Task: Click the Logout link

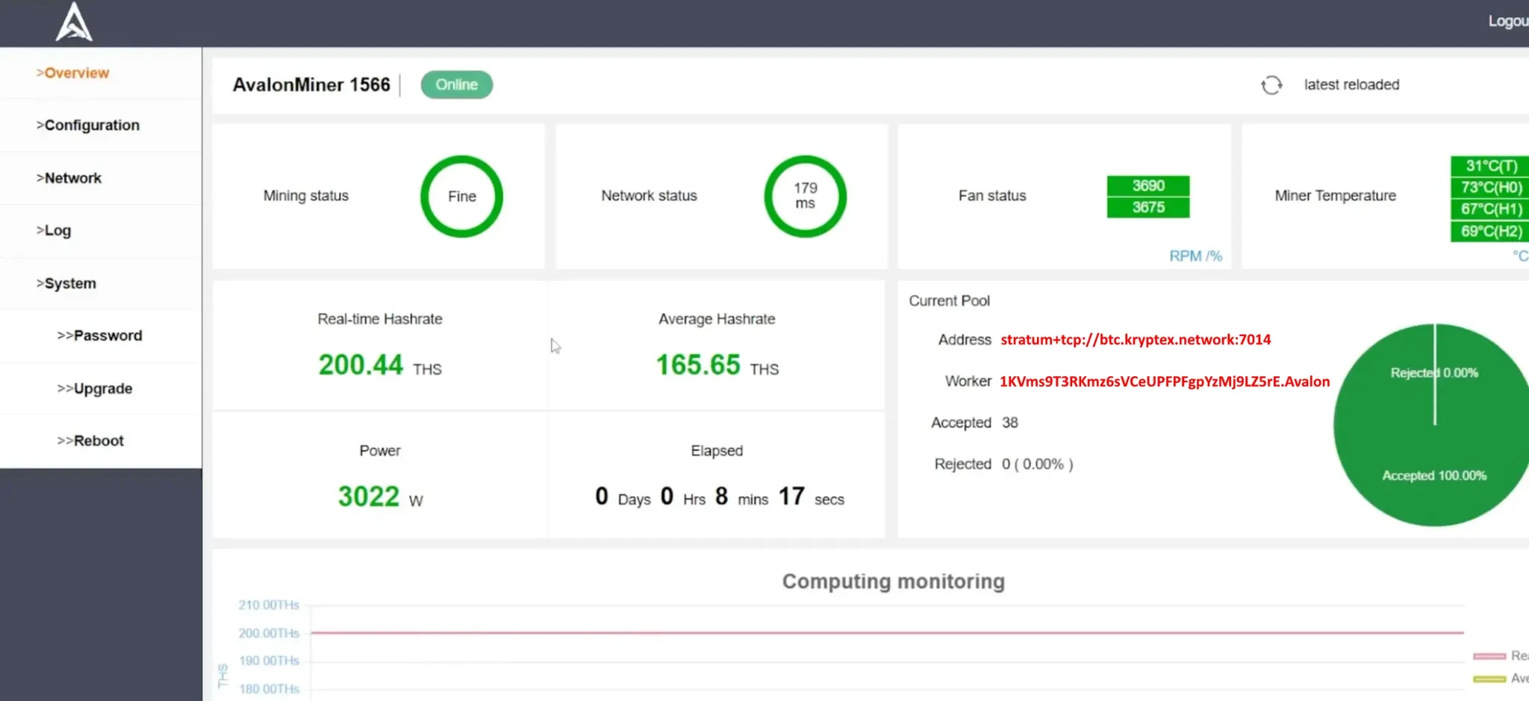Action: 1507,22
